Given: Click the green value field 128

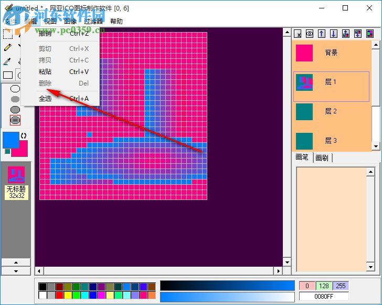Looking at the screenshot, I should (324, 286).
